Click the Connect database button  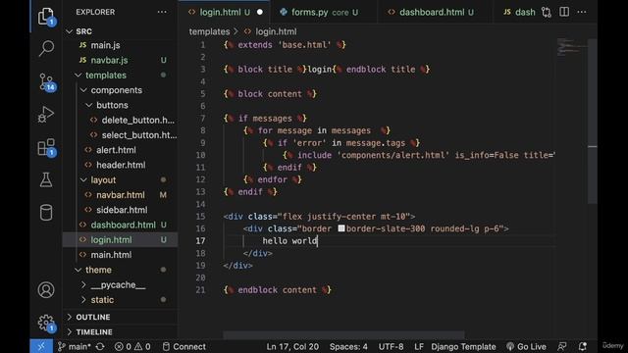(x=184, y=346)
